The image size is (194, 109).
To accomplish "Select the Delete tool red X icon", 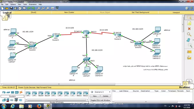I will pos(189,29).
